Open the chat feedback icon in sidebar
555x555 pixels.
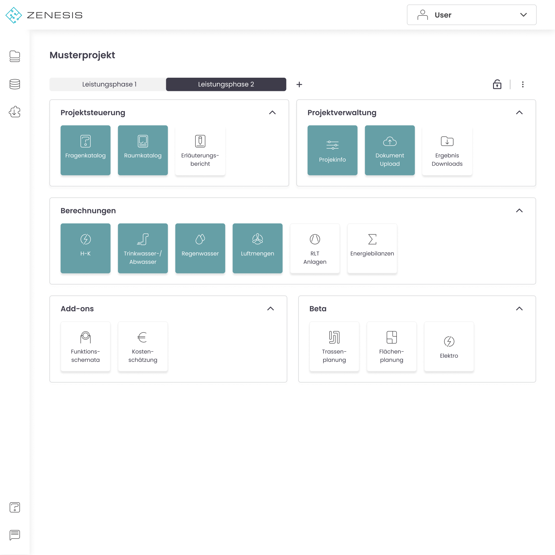(15, 535)
